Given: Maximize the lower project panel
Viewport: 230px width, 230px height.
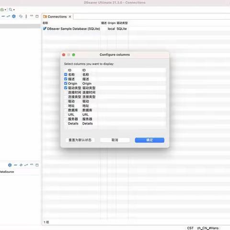Looking at the screenshot, I should 37,165.
